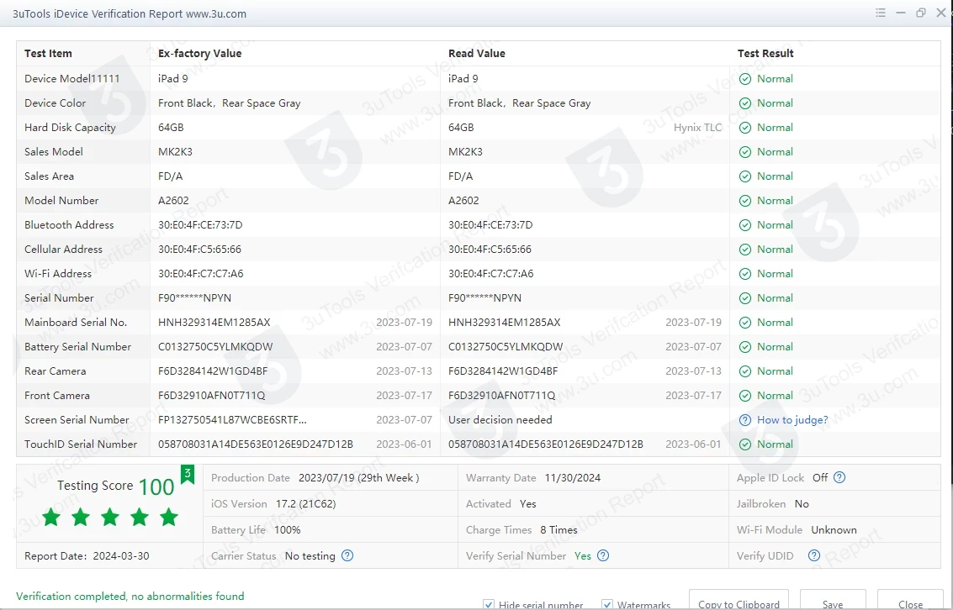Click the green 3uTools badge by score

pyautogui.click(x=188, y=474)
